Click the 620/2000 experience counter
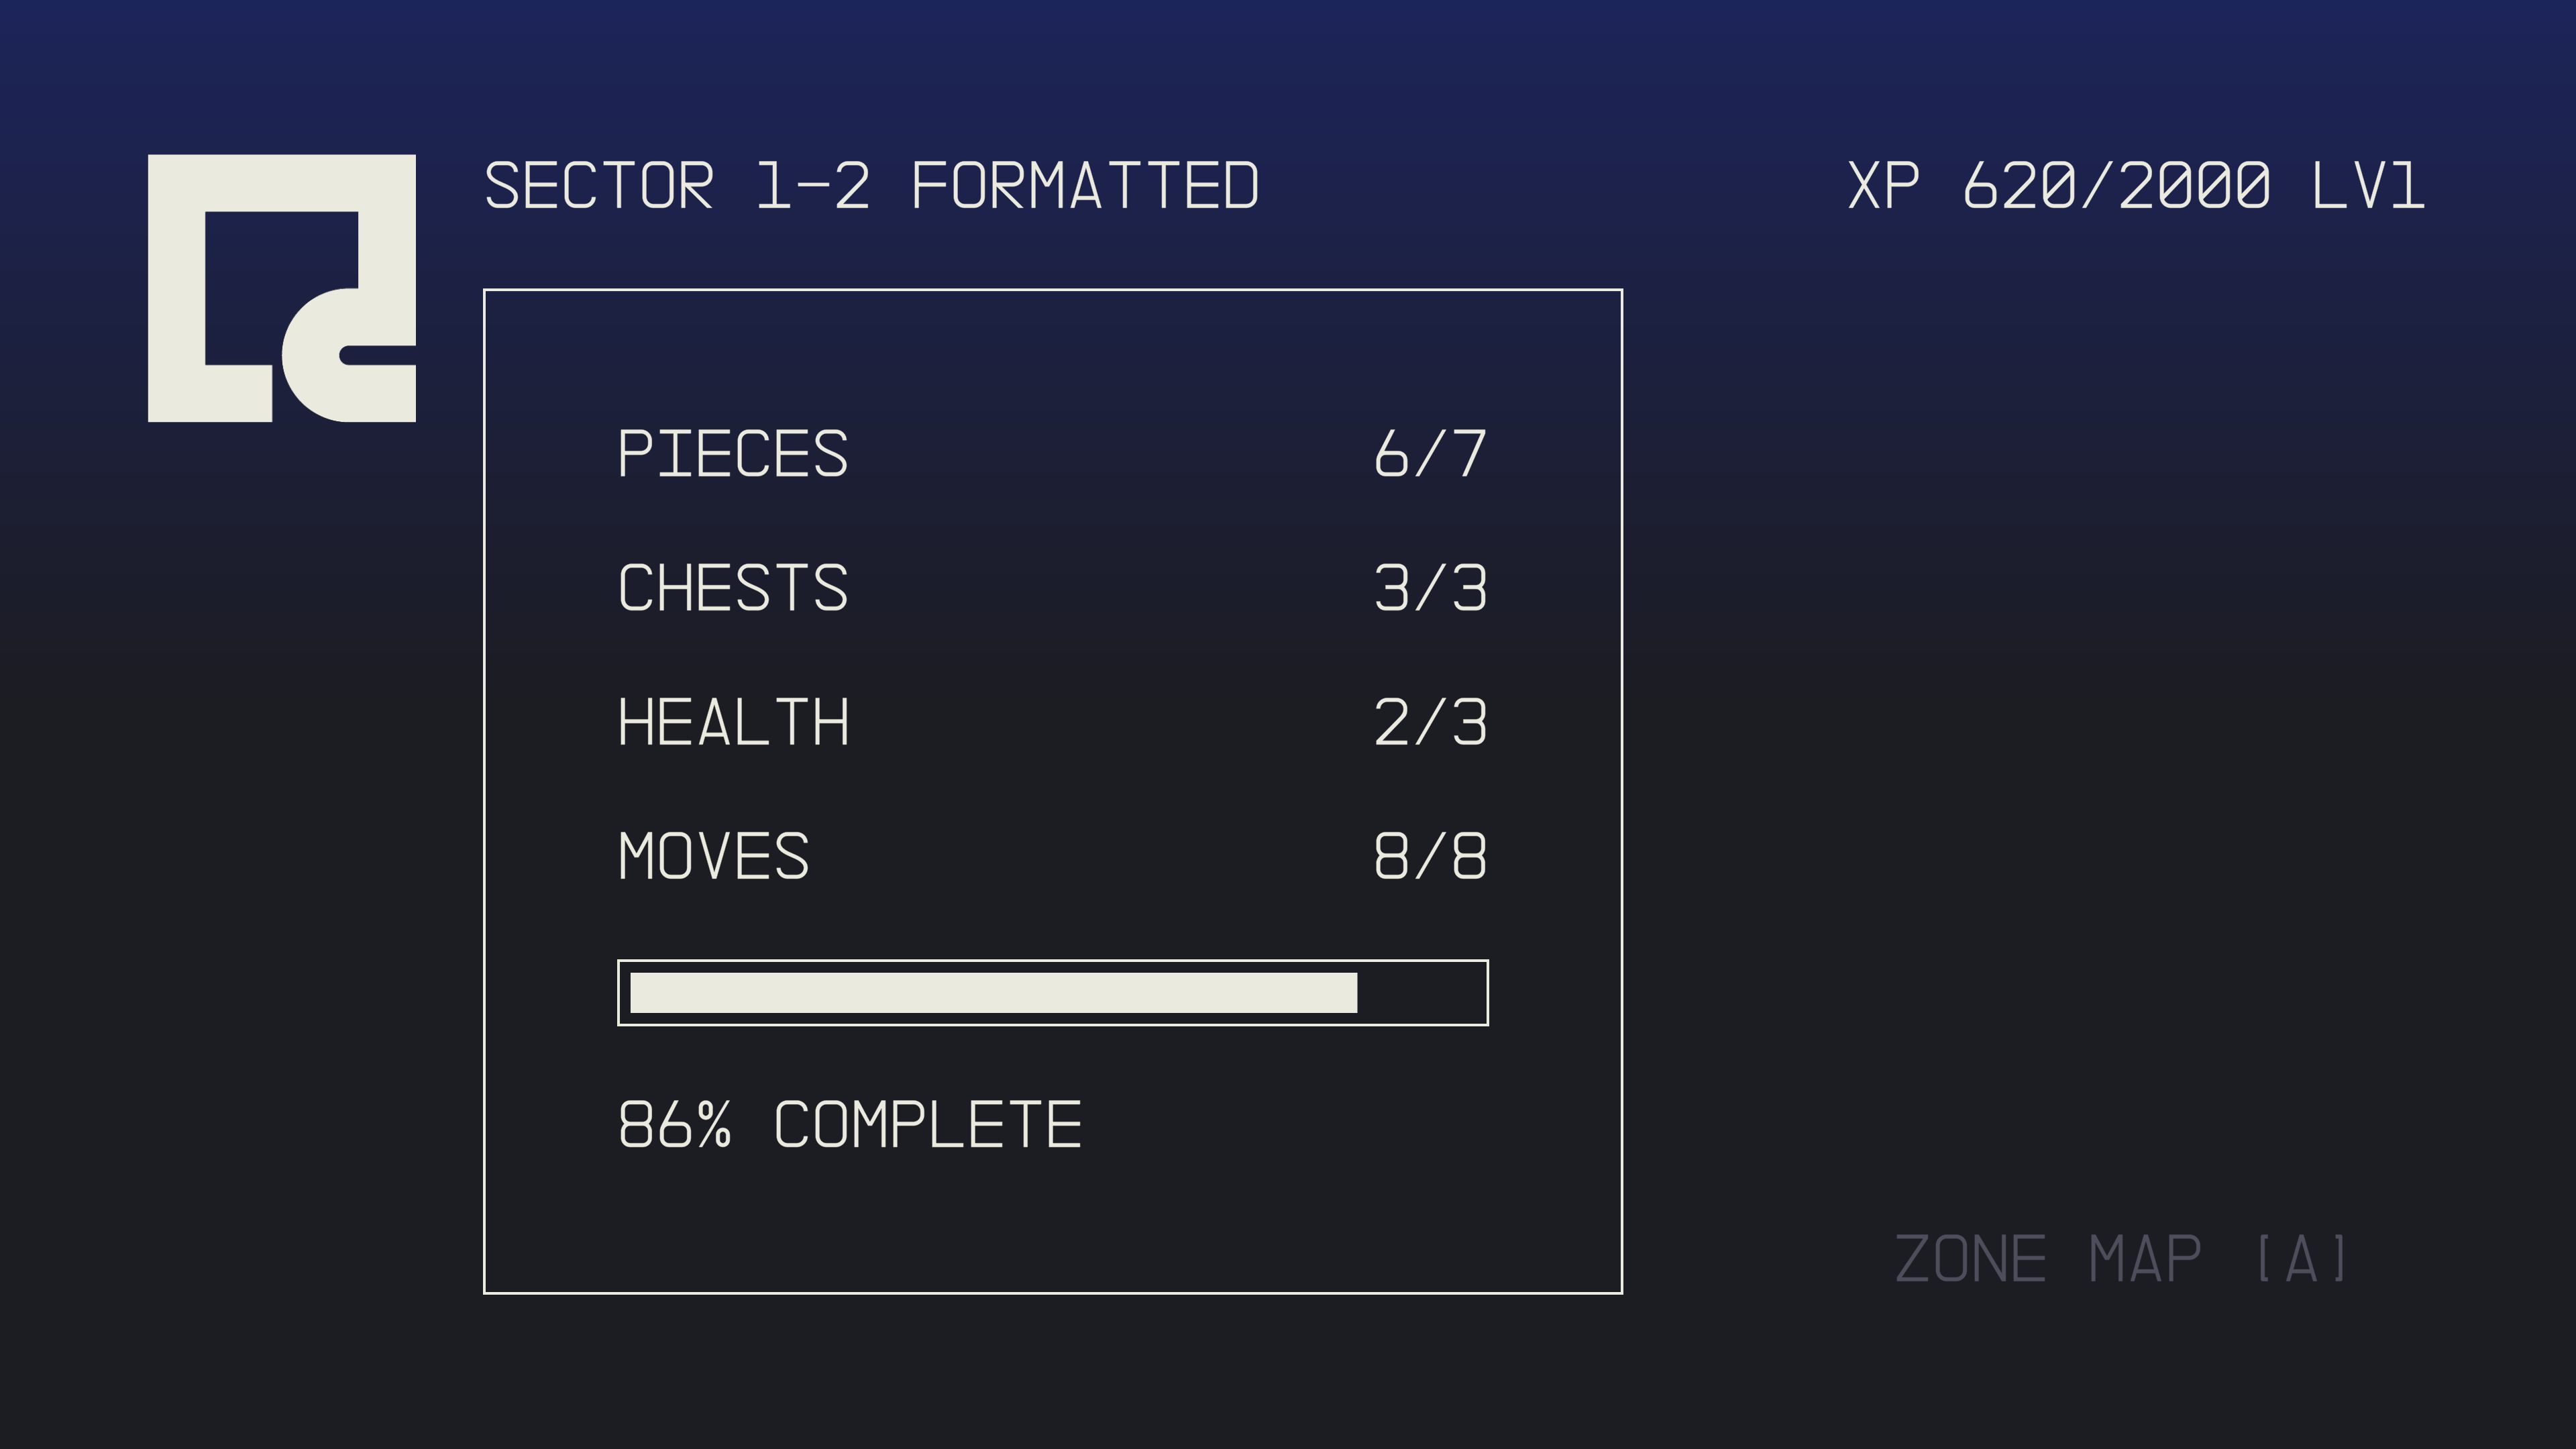The width and height of the screenshot is (2576, 1449). pyautogui.click(x=2116, y=186)
